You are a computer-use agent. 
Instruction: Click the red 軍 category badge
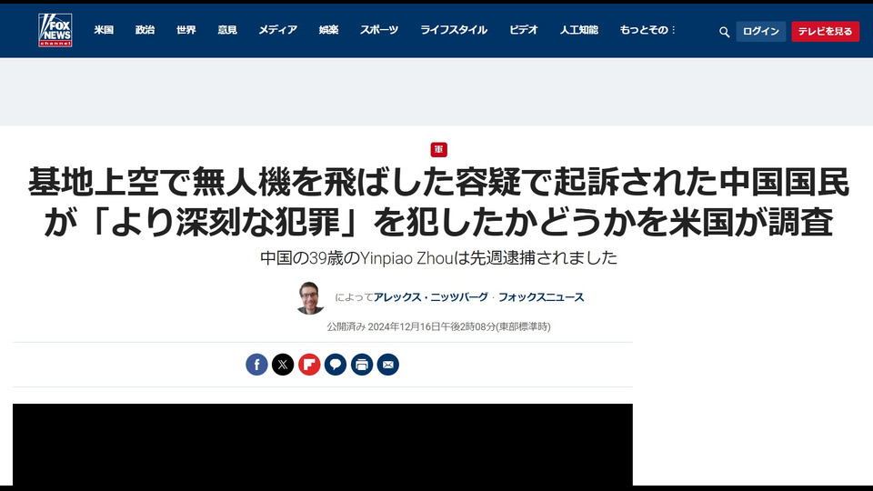[x=438, y=150]
